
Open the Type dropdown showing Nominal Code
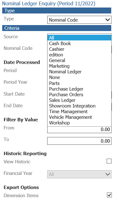tap(79, 20)
